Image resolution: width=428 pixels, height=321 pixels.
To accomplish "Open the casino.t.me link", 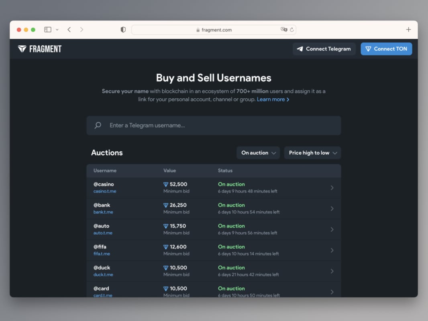I will (105, 191).
